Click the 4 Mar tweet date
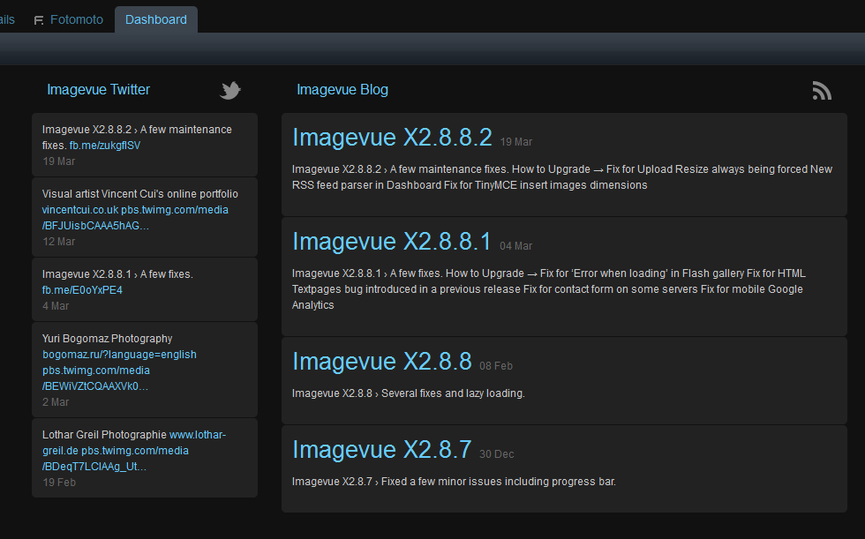This screenshot has height=539, width=865. 56,306
